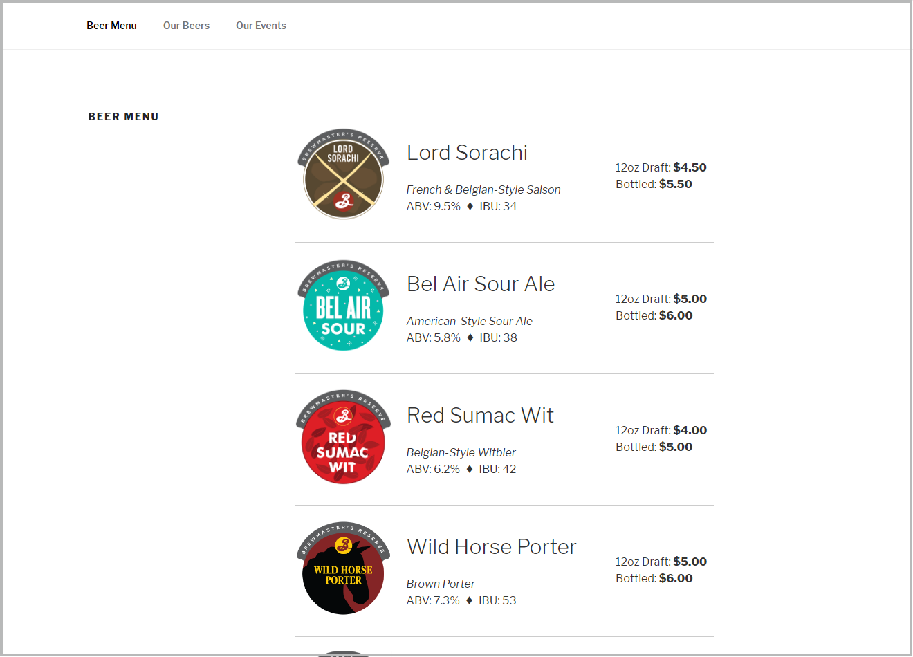Open the Beer Menu navigation item
The width and height of the screenshot is (913, 657).
(x=111, y=26)
